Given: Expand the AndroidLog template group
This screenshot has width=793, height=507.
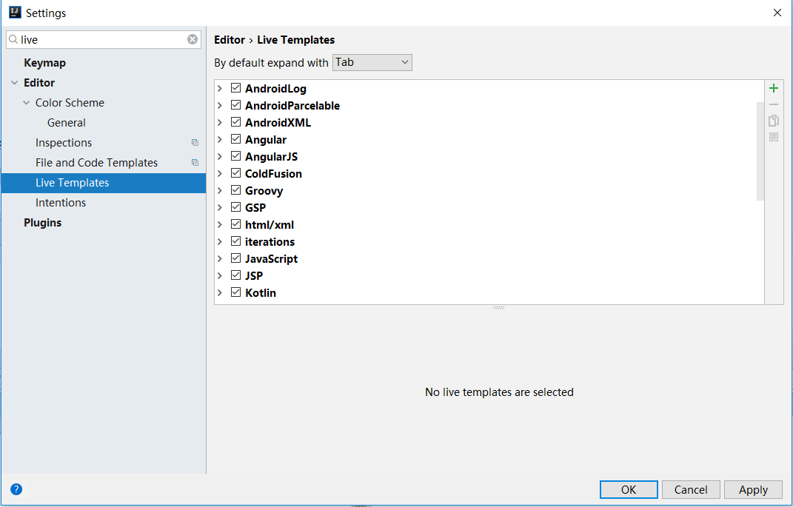Looking at the screenshot, I should coord(219,89).
